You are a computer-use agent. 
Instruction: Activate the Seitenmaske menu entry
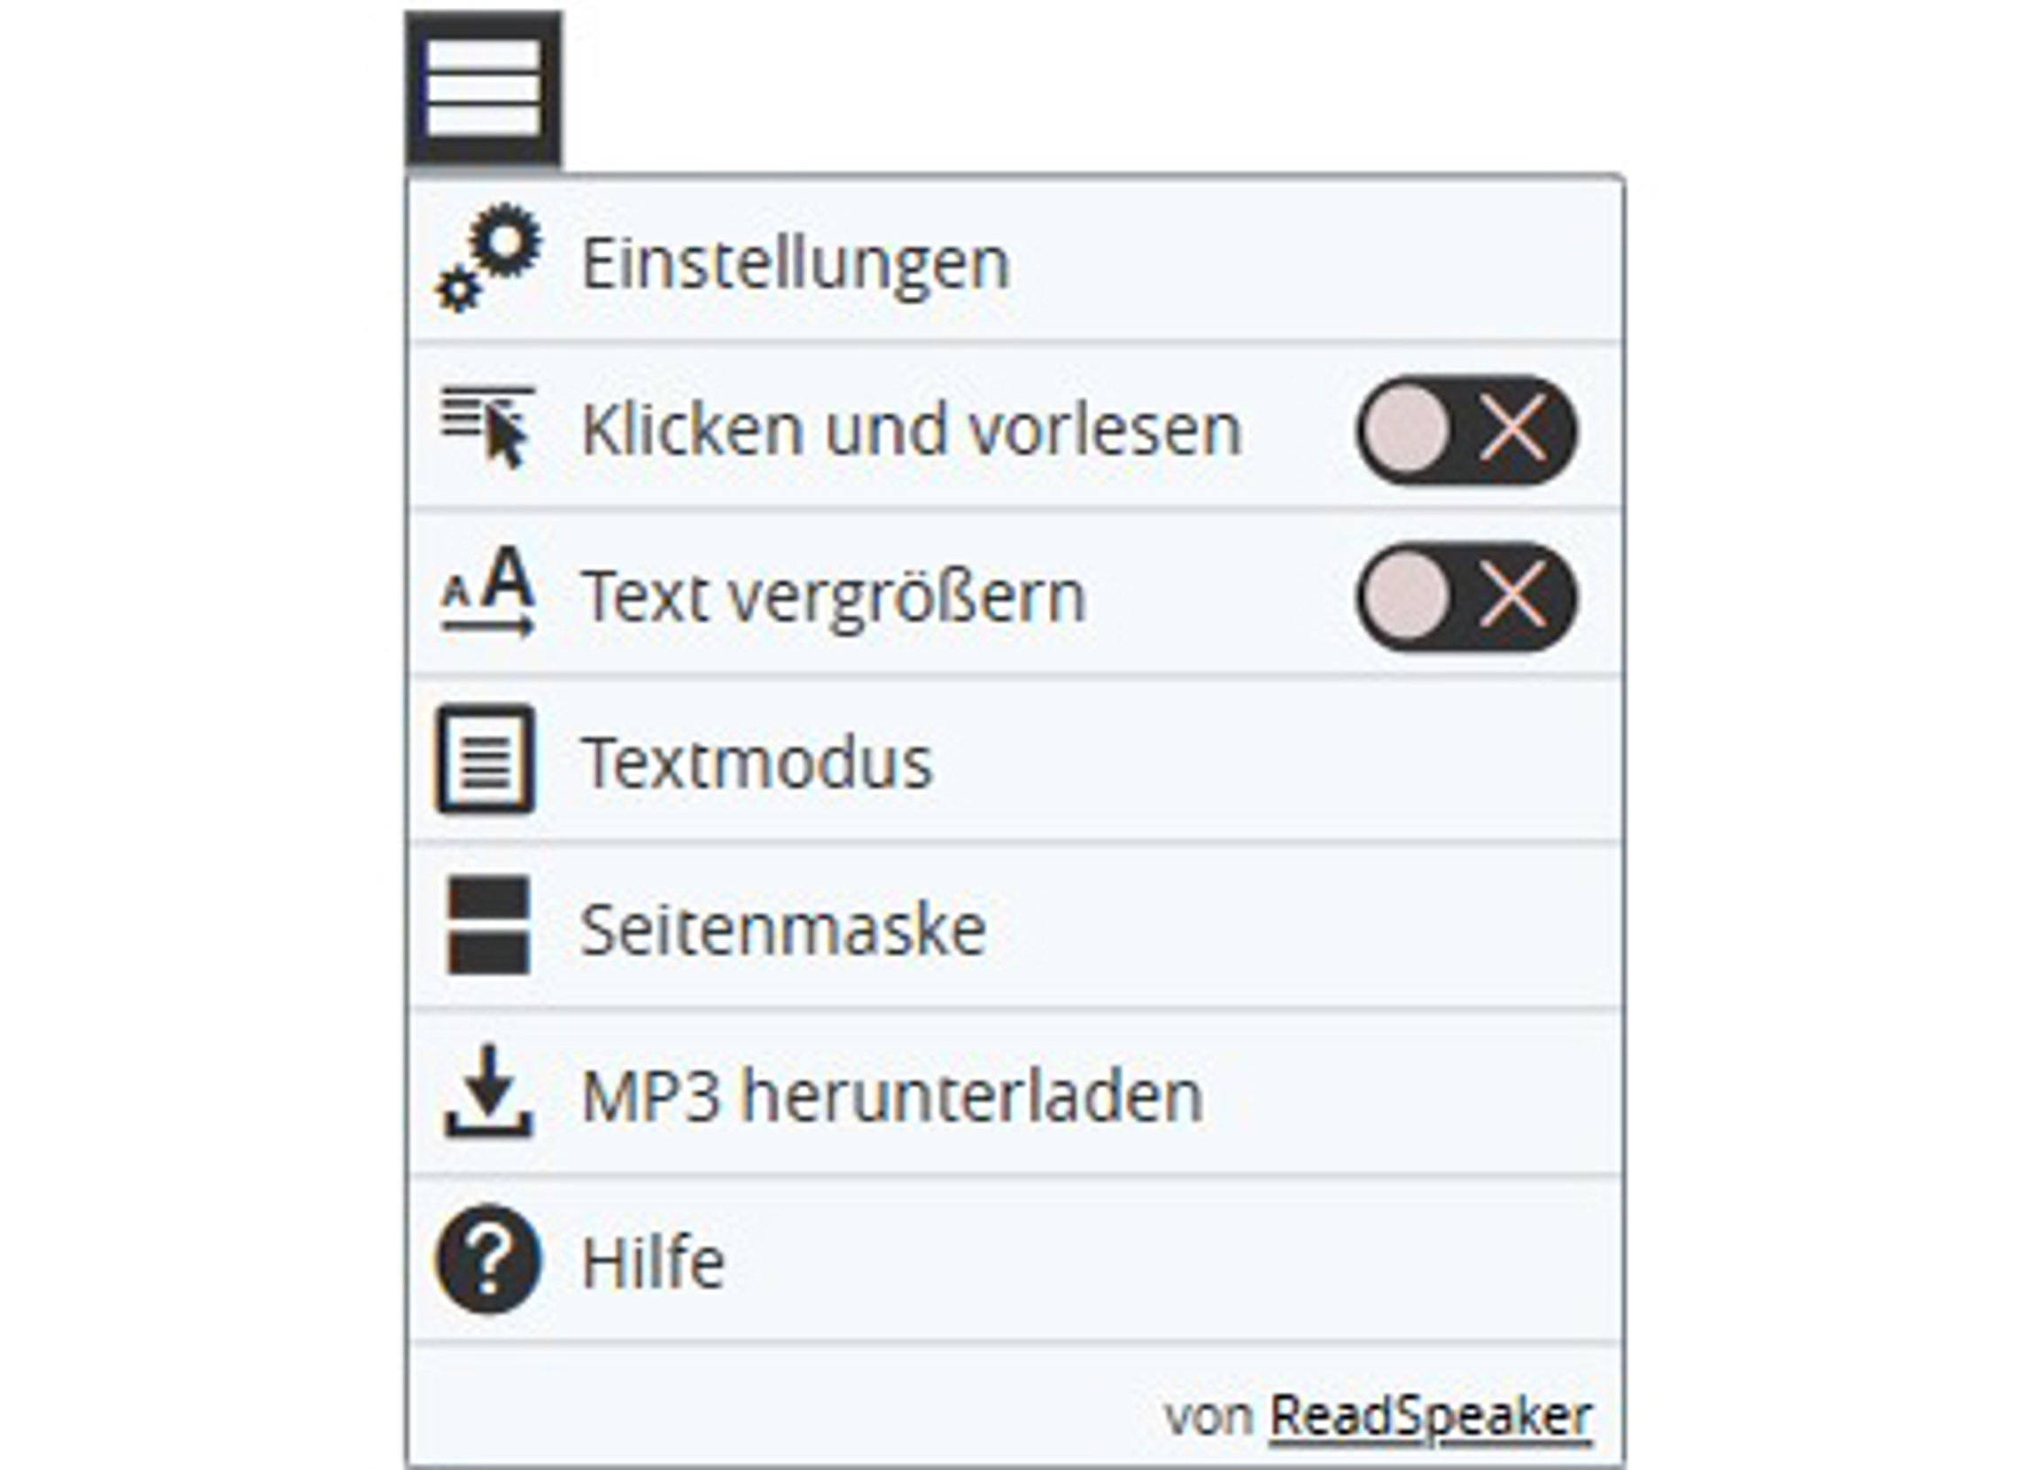point(783,929)
